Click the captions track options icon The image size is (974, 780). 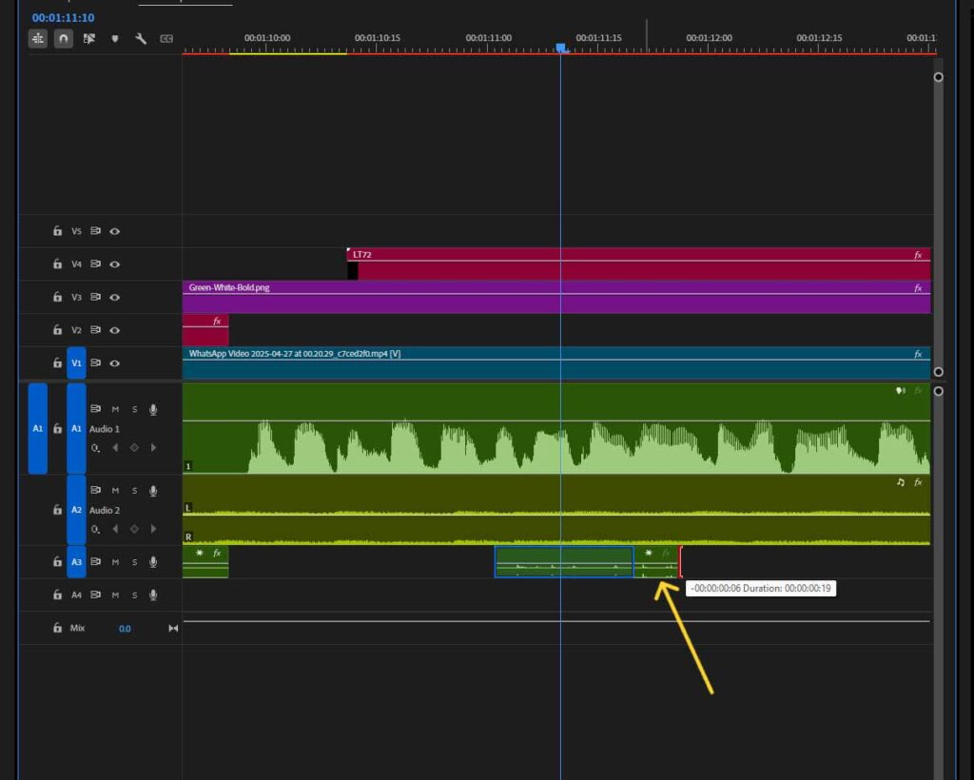[166, 39]
